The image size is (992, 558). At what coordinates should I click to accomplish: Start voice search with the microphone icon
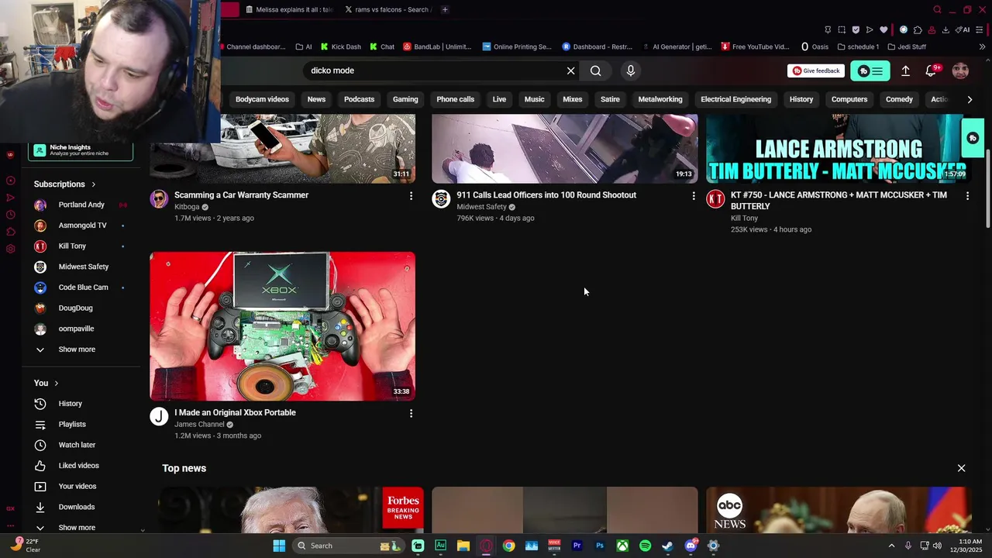pos(631,71)
